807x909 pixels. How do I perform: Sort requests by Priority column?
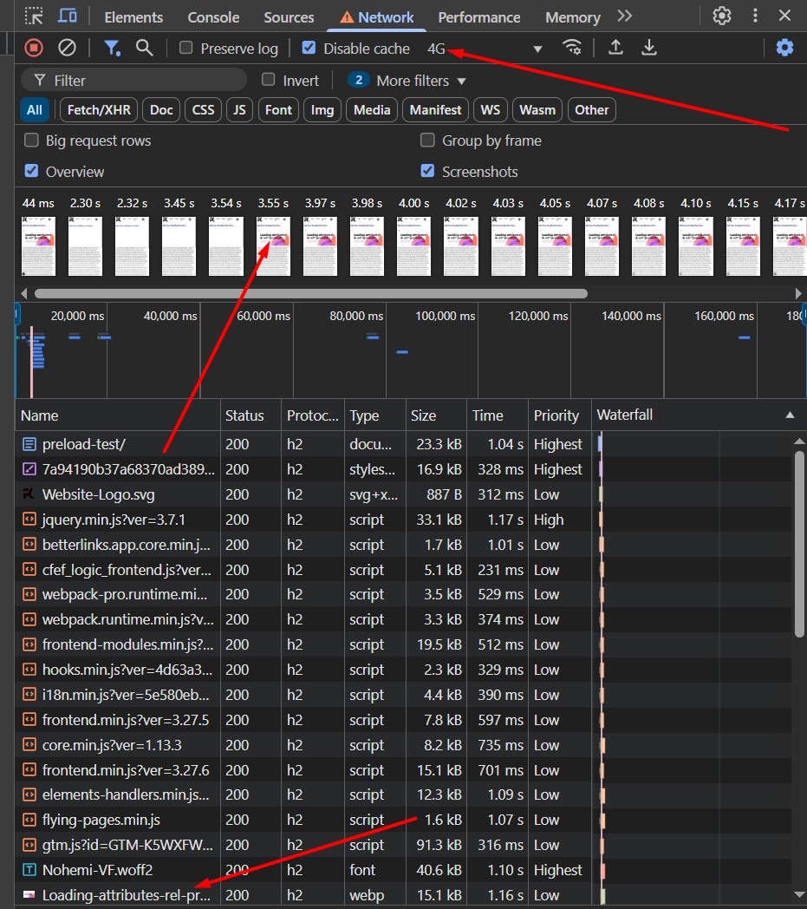coord(558,415)
